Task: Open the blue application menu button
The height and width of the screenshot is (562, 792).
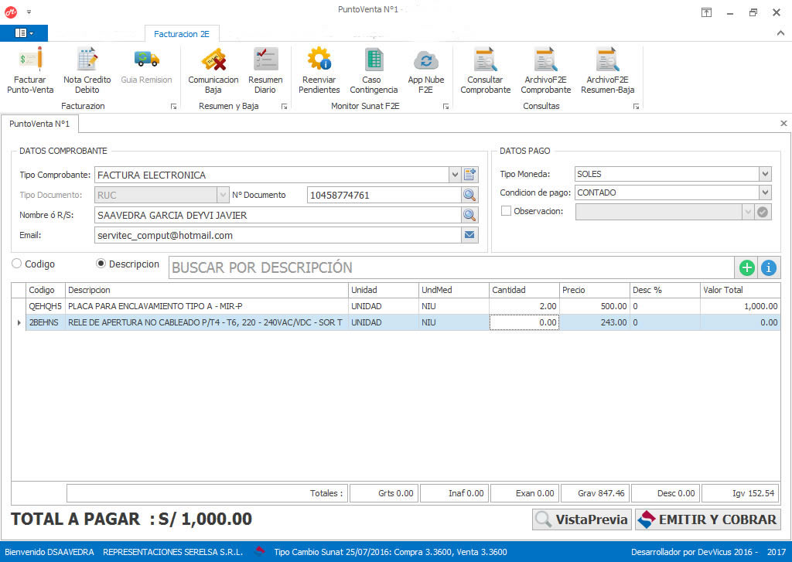Action: [24, 33]
